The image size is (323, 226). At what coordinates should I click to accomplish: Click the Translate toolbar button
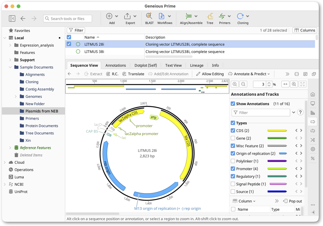pyautogui.click(x=133, y=74)
